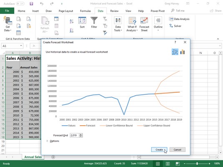Click zoom out minus button
223x167 pixels.
tap(185, 164)
